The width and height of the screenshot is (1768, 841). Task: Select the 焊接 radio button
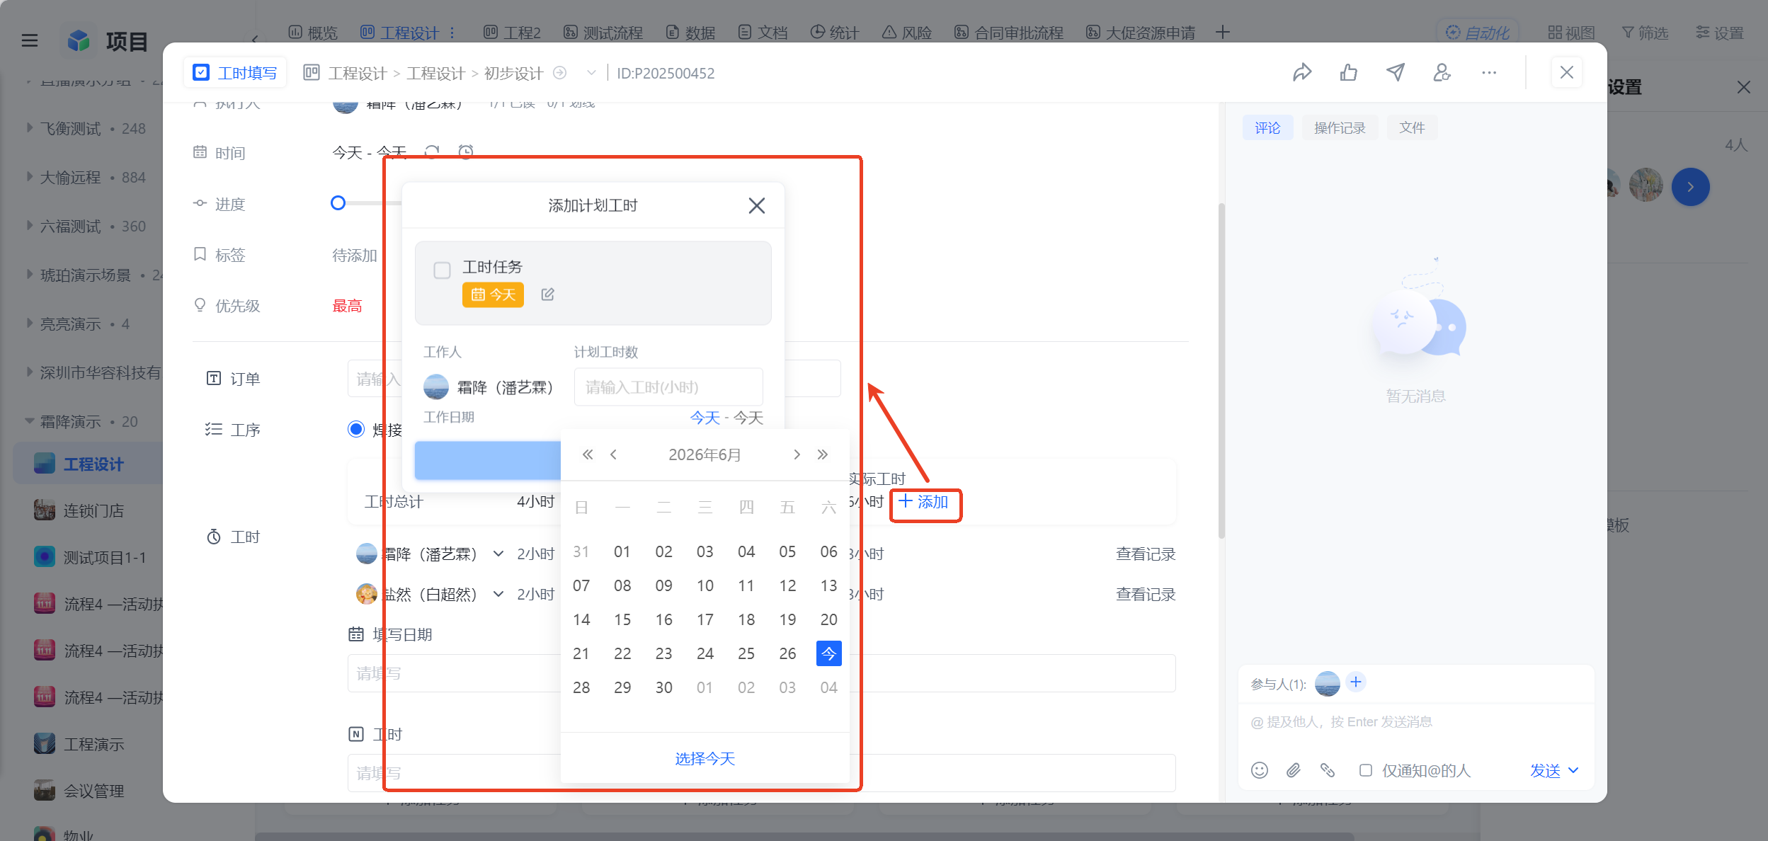[x=356, y=429]
